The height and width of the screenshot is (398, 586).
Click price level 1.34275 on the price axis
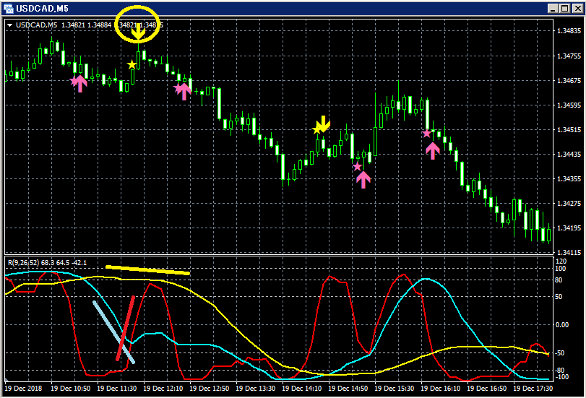point(569,203)
